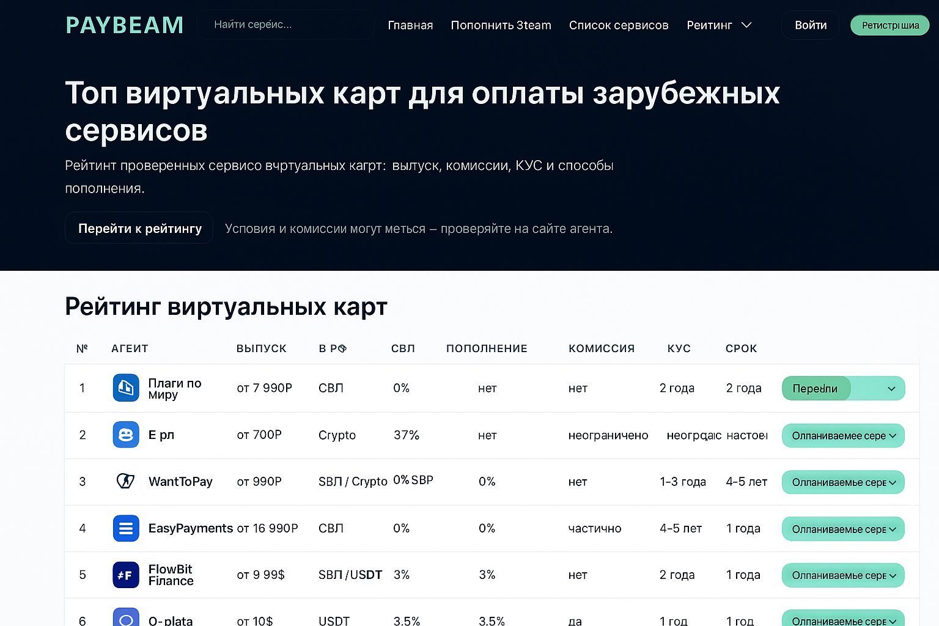Click the EasyPayments agent name

(x=191, y=528)
